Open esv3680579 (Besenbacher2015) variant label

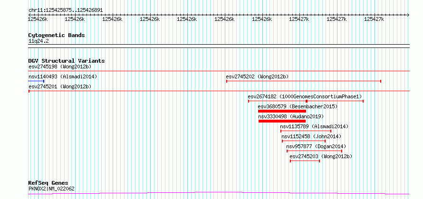tap(298, 106)
